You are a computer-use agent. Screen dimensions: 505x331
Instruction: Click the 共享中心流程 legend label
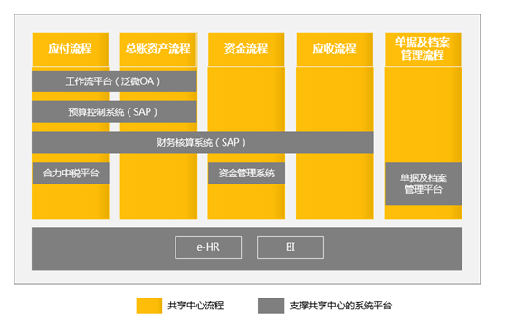pyautogui.click(x=195, y=306)
